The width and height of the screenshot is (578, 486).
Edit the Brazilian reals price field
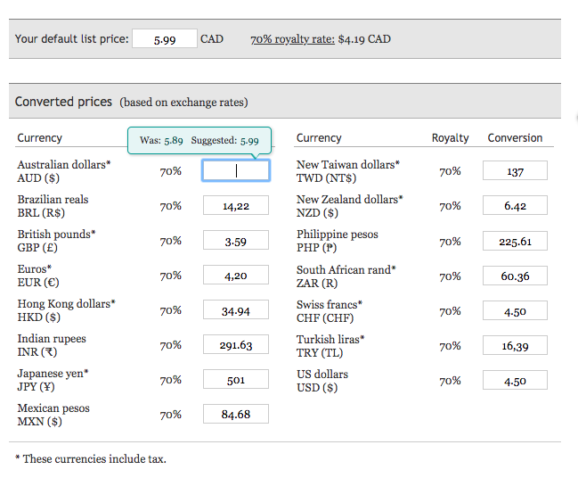235,206
